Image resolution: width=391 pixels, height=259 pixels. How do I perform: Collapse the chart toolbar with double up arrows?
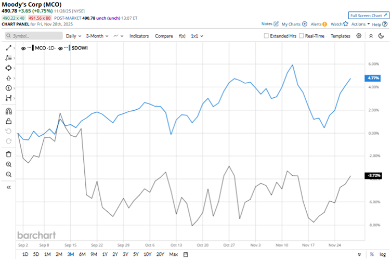click(371, 36)
